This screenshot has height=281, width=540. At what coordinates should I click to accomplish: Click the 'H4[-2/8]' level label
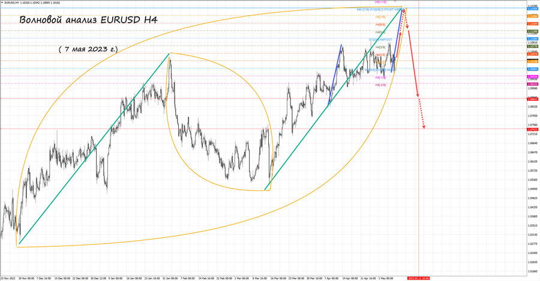(380, 85)
